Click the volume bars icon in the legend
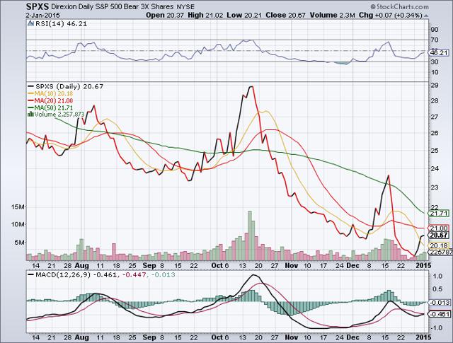 coord(30,114)
